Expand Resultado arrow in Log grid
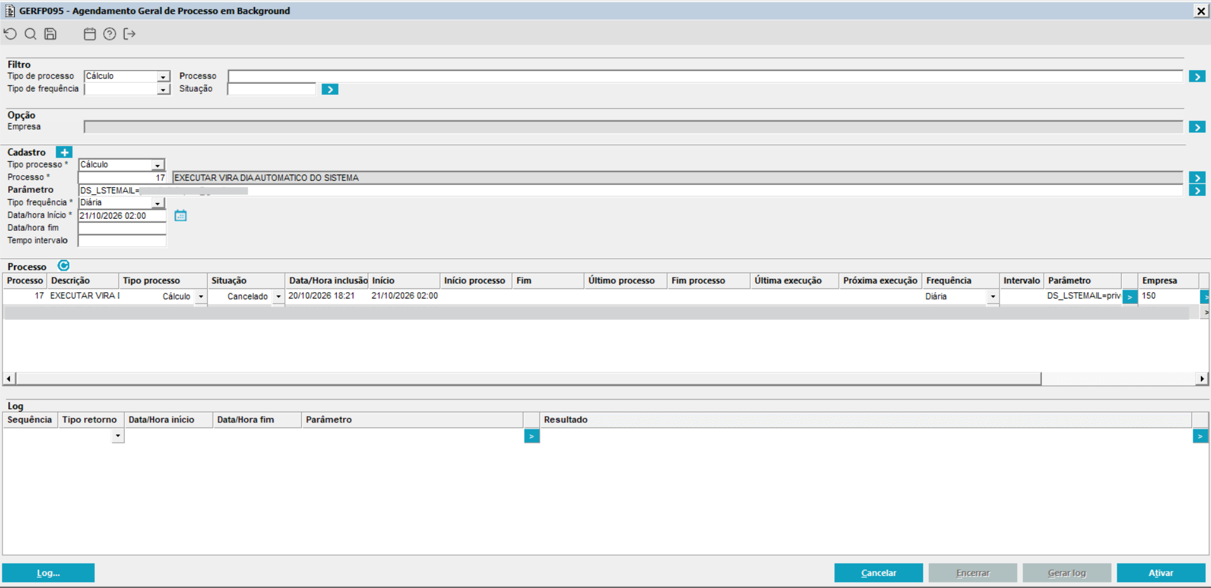The width and height of the screenshot is (1211, 588). [1200, 436]
